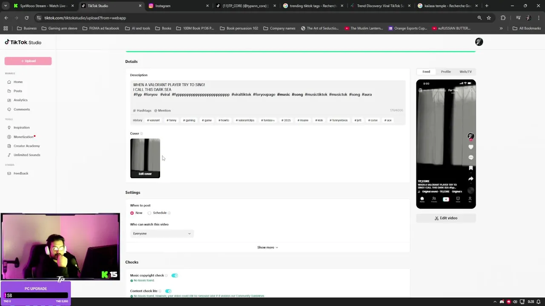This screenshot has height=306, width=545.
Task: Click the plus create icon in preview
Action: click(x=446, y=199)
